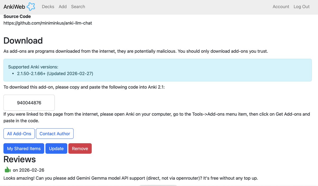The height and width of the screenshot is (186, 318).
Task: Click the blue Update button
Action: pyautogui.click(x=56, y=148)
